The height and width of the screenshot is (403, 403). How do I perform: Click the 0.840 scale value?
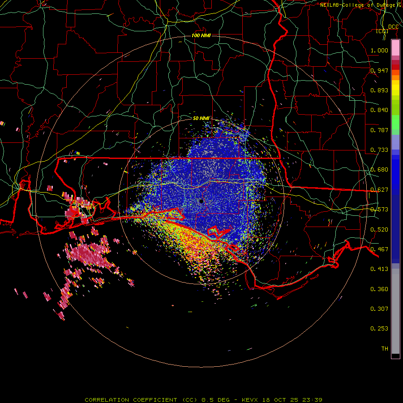tap(379, 110)
